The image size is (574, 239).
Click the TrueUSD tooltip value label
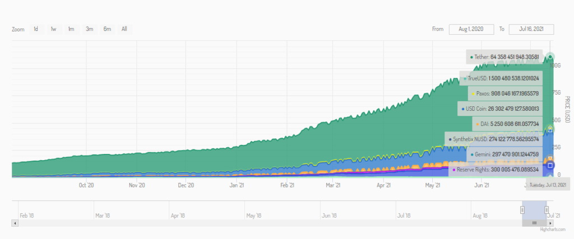501,78
